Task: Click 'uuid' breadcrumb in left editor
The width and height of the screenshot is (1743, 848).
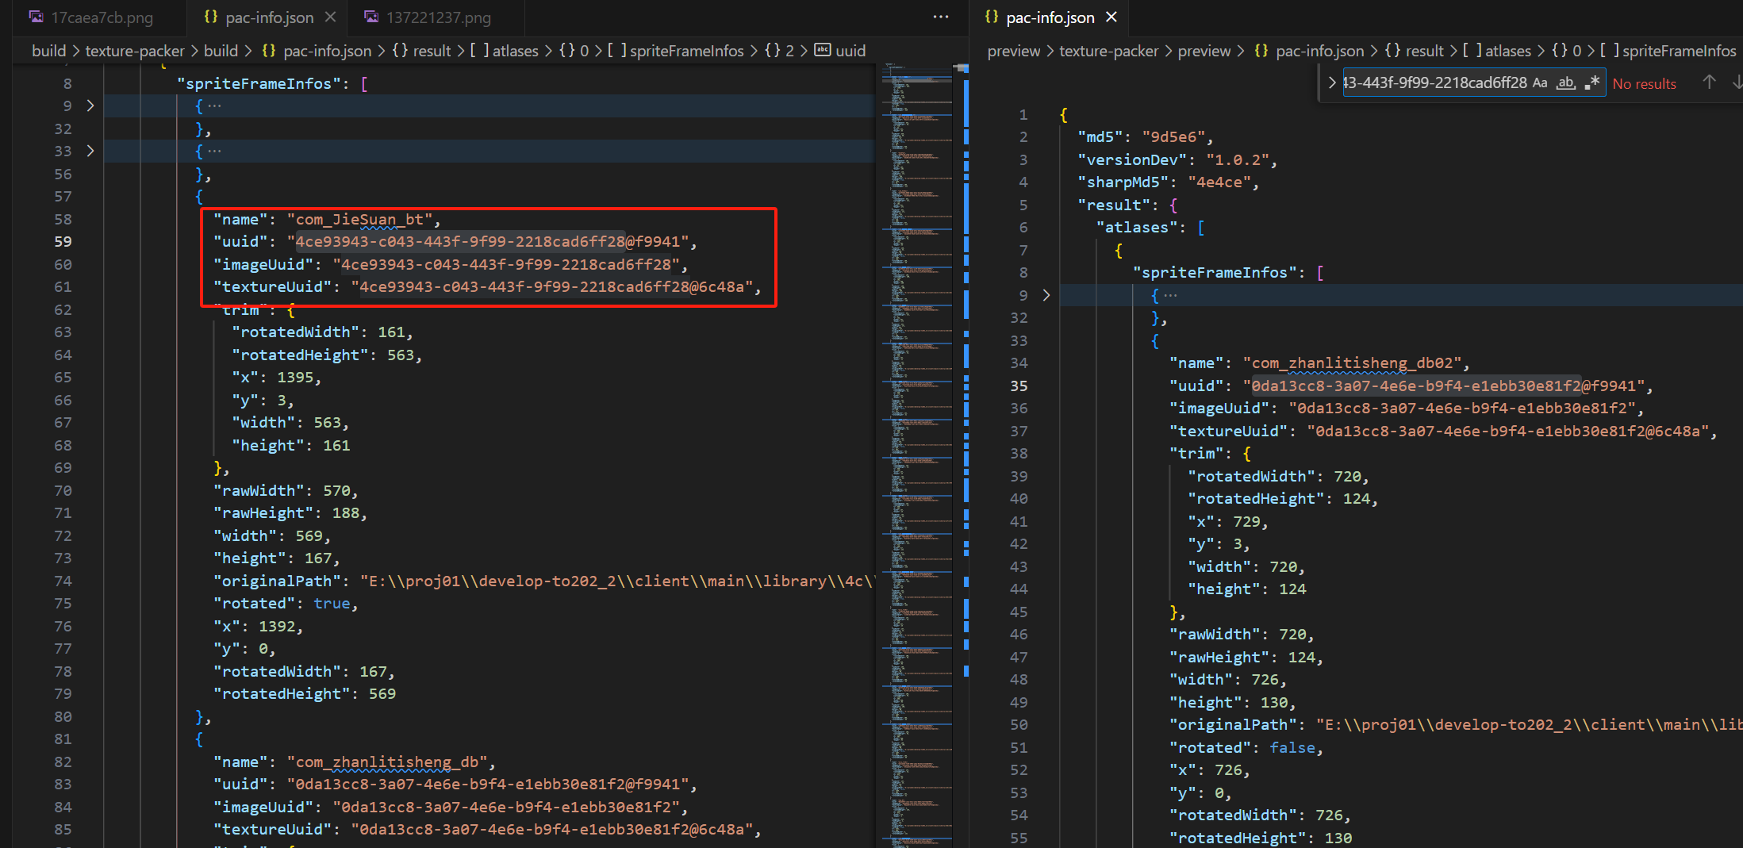Action: [x=850, y=51]
